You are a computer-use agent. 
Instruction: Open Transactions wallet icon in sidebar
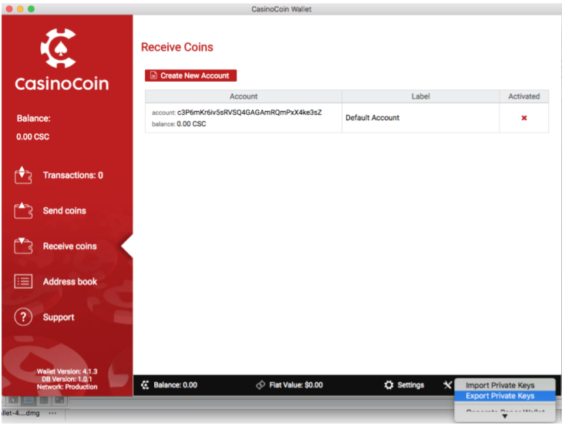(23, 175)
